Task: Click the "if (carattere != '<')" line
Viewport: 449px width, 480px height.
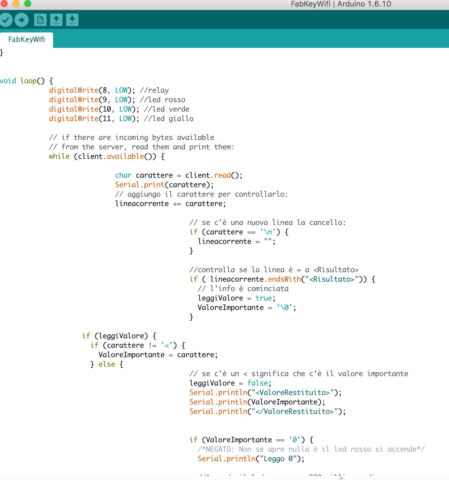Action: click(x=138, y=345)
